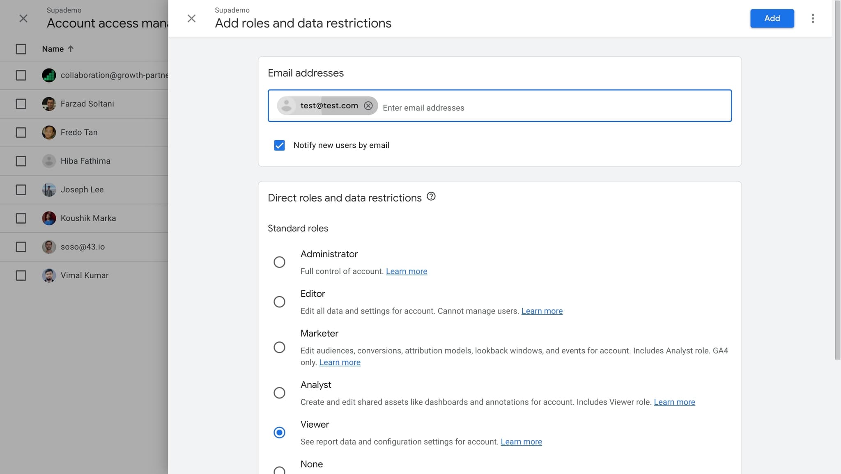
Task: Open Learn more link for Administrator
Action: [406, 271]
